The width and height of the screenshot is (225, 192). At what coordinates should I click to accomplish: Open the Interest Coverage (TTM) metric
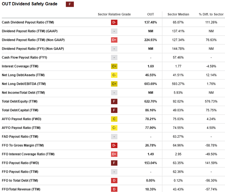(x=20, y=66)
